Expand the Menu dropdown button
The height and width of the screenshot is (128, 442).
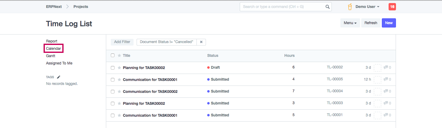(x=350, y=23)
